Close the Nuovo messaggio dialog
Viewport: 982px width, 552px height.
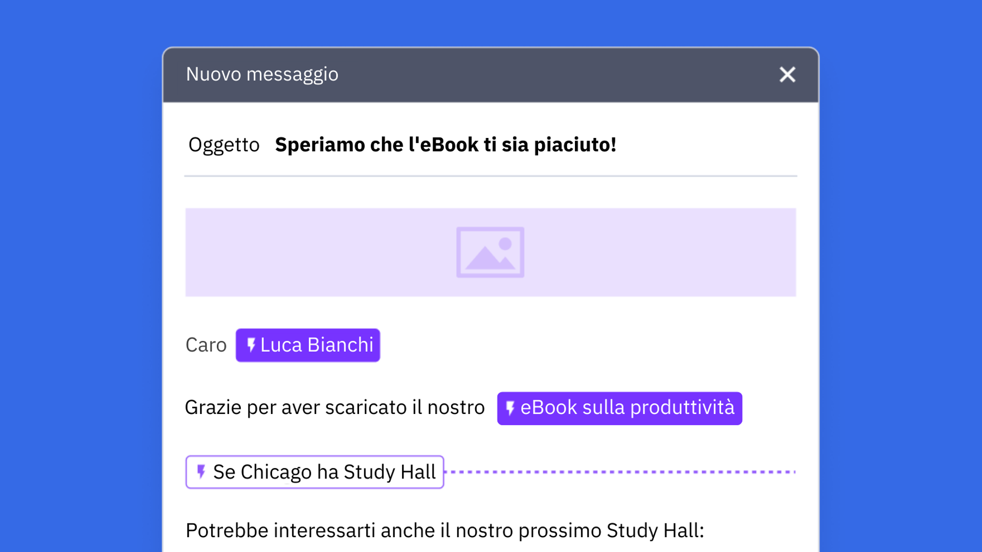point(787,75)
